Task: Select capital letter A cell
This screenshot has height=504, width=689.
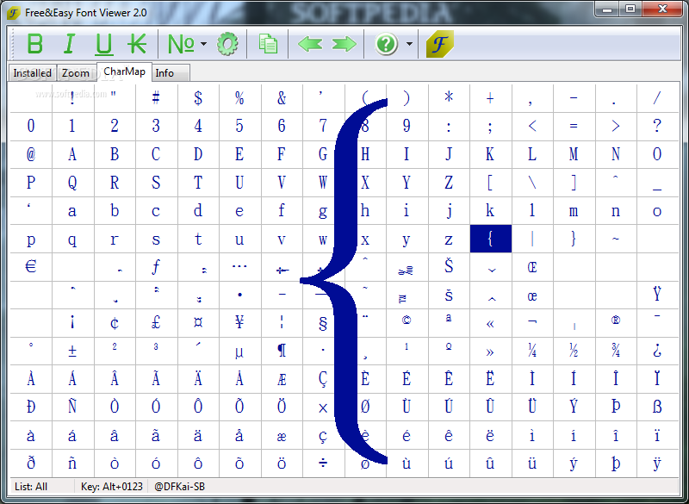Action: click(x=72, y=154)
